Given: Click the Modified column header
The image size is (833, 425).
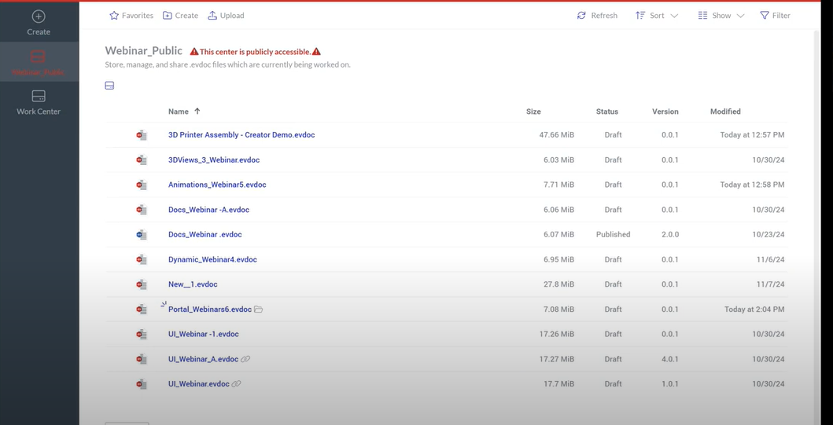Looking at the screenshot, I should click(724, 112).
